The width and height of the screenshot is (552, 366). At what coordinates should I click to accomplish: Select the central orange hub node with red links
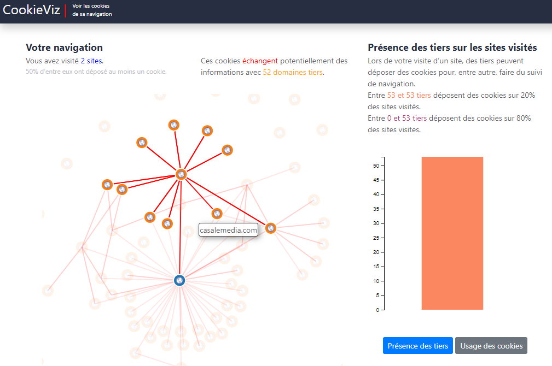(x=182, y=174)
